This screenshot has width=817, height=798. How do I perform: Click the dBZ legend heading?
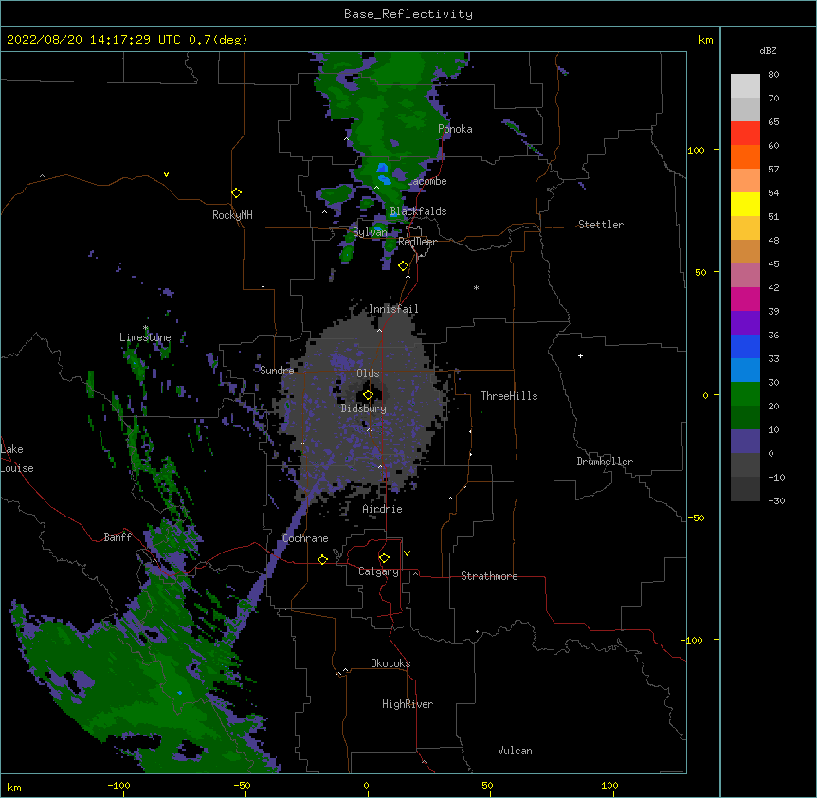click(768, 50)
